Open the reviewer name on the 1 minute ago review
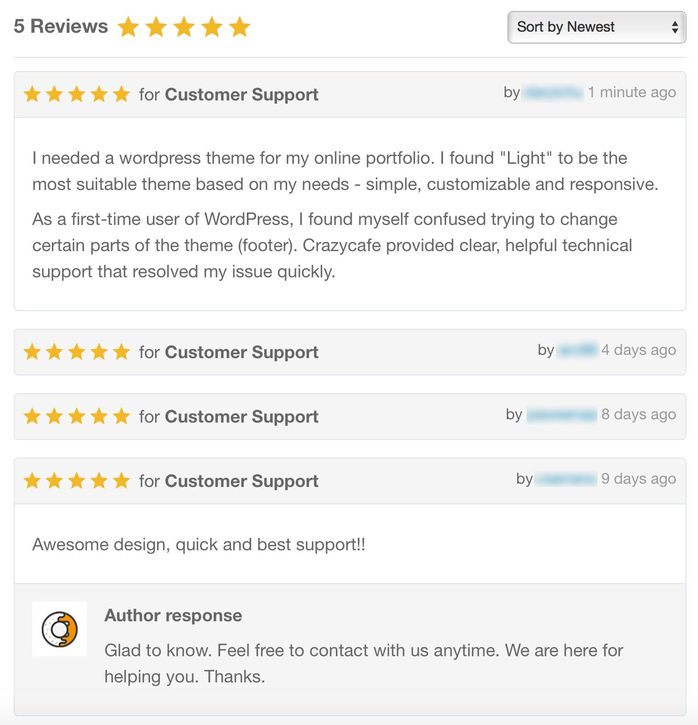The height and width of the screenshot is (725, 698). [553, 93]
